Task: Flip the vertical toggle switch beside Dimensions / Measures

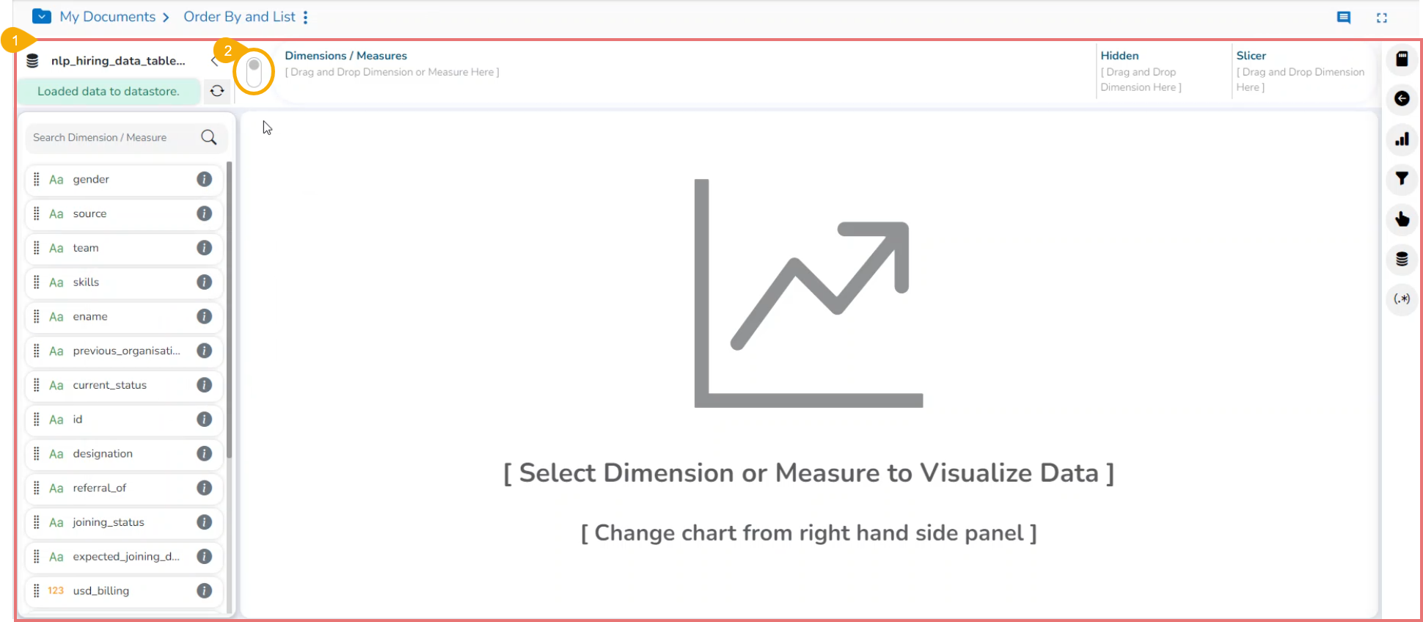Action: point(254,72)
